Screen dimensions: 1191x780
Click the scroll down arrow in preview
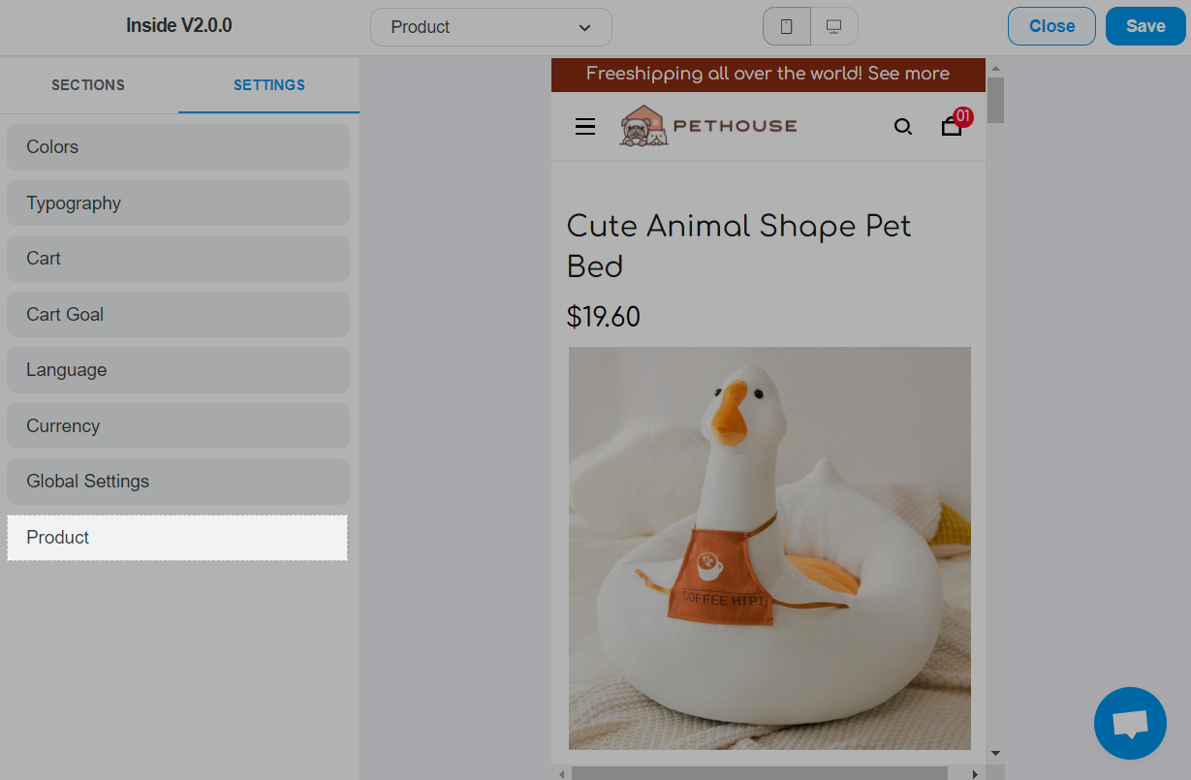click(x=995, y=753)
